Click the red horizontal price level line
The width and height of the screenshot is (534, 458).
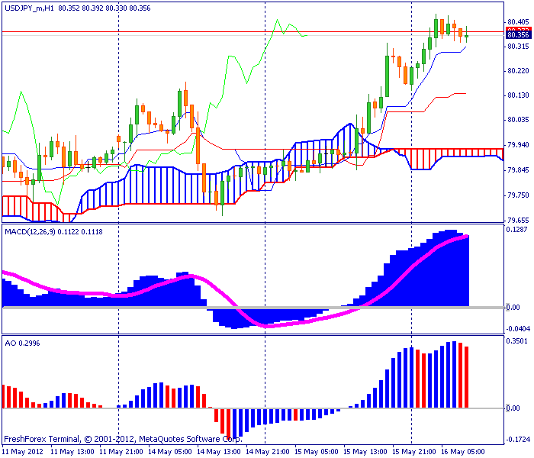coord(252,32)
